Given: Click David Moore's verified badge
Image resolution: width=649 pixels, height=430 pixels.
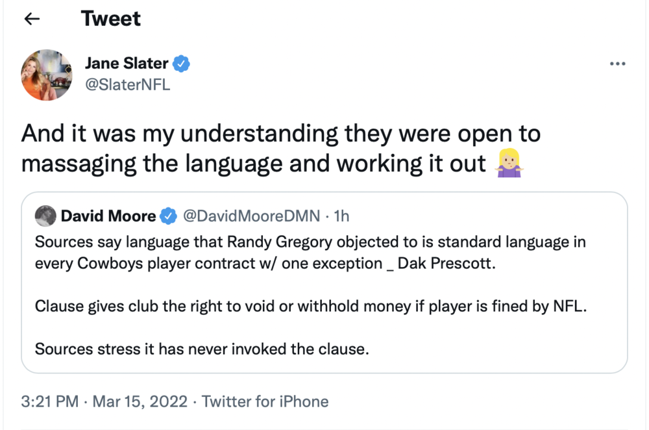Looking at the screenshot, I should pyautogui.click(x=168, y=216).
